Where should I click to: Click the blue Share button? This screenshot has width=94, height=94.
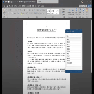coord(90,6)
